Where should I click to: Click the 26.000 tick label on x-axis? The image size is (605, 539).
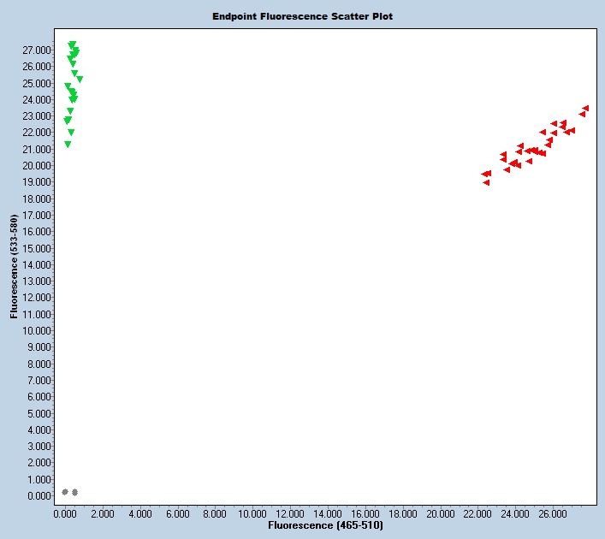(x=553, y=514)
